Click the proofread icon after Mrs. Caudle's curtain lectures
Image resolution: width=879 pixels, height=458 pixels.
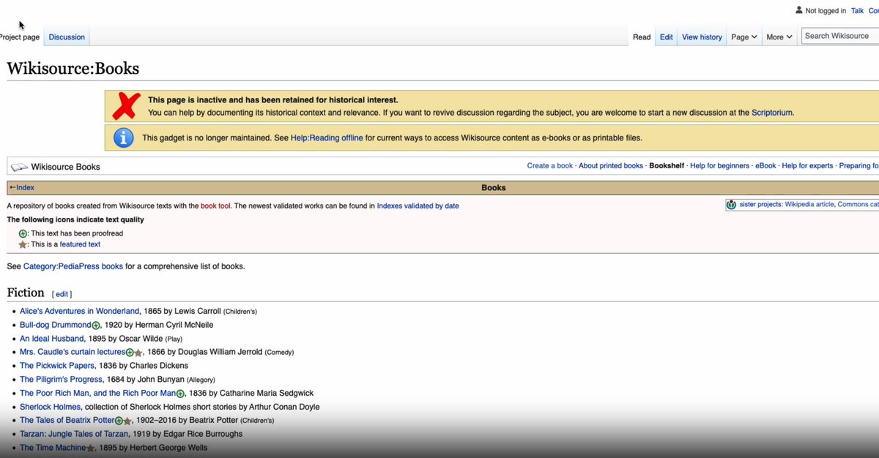tap(130, 353)
